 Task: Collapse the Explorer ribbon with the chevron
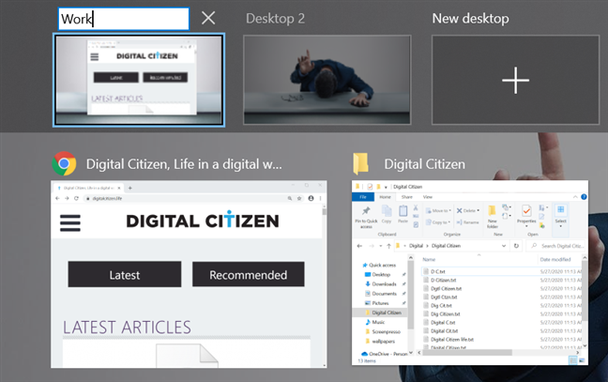coord(575,197)
